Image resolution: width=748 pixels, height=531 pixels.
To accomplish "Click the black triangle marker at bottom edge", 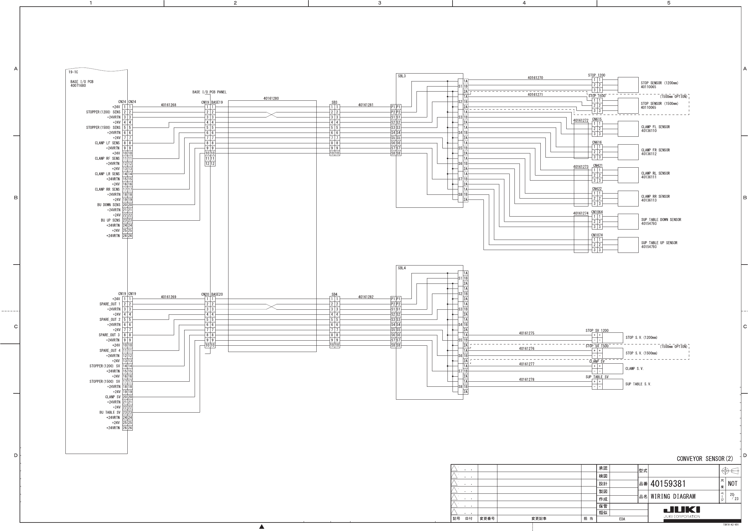I will coord(261,527).
